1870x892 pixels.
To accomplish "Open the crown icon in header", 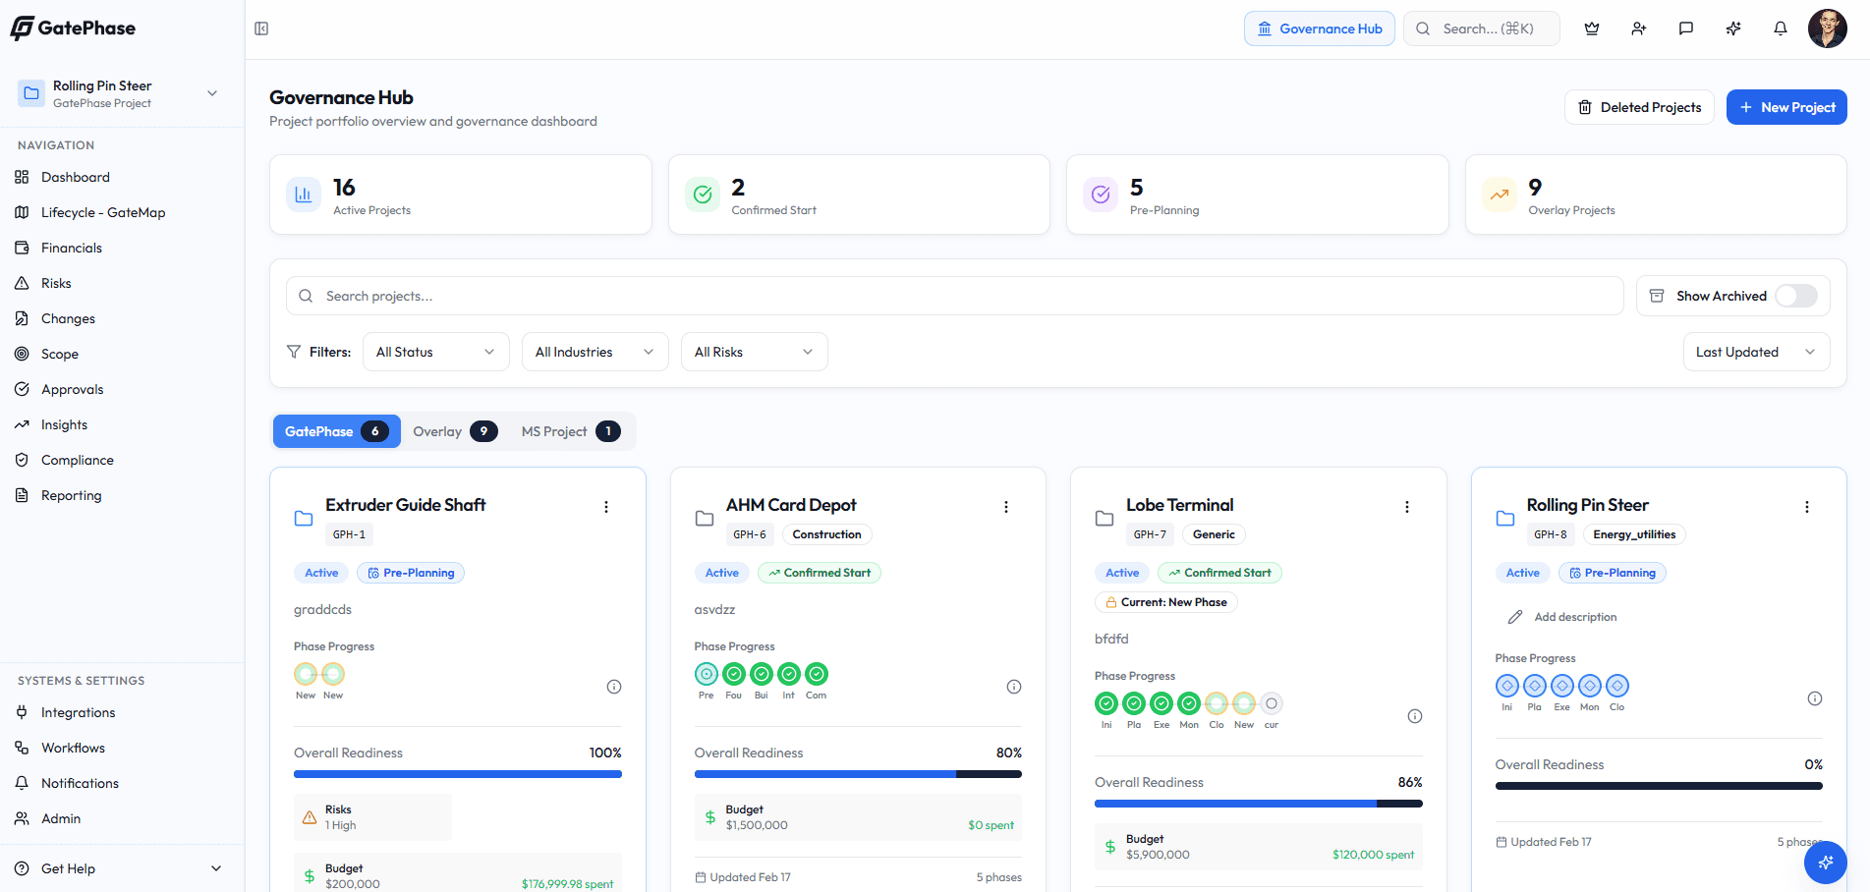I will pyautogui.click(x=1592, y=28).
